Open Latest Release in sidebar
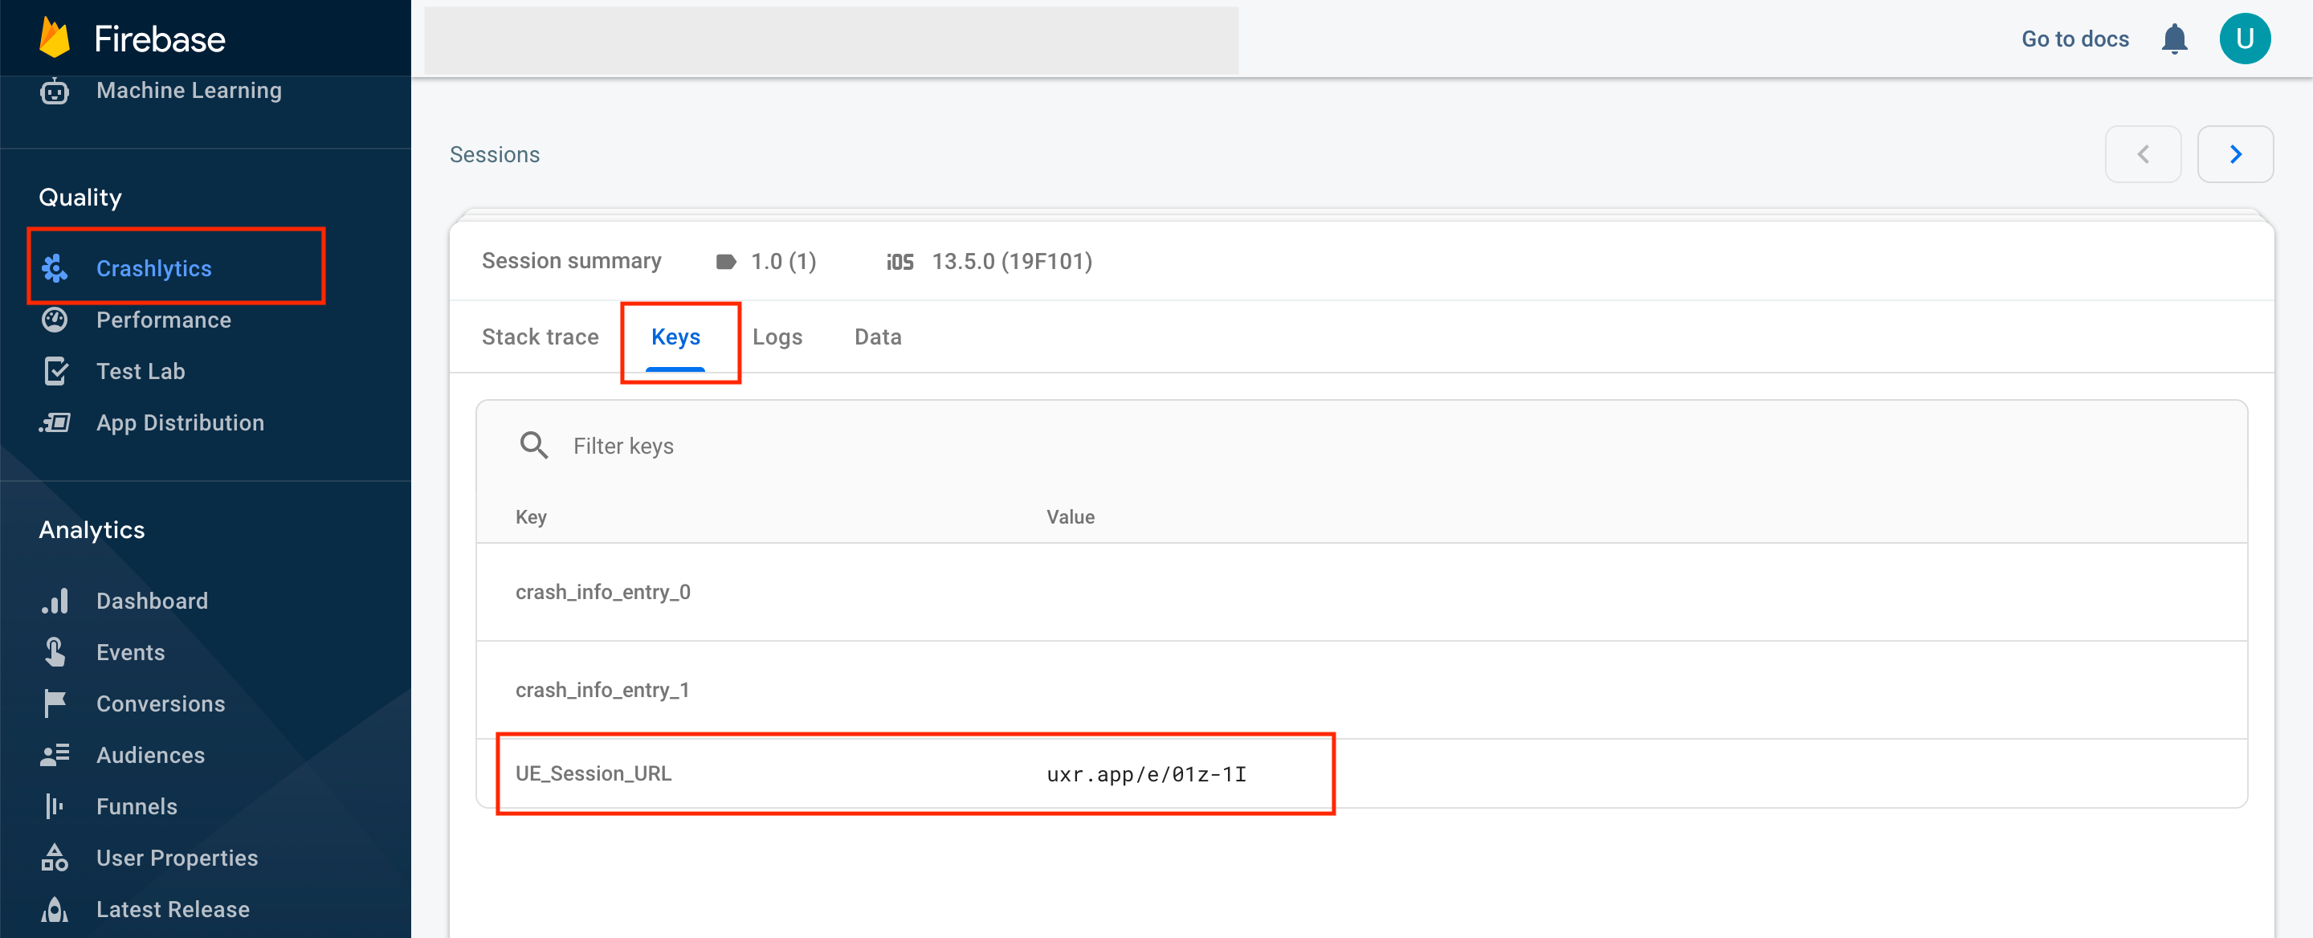Image resolution: width=2313 pixels, height=938 pixels. click(173, 909)
